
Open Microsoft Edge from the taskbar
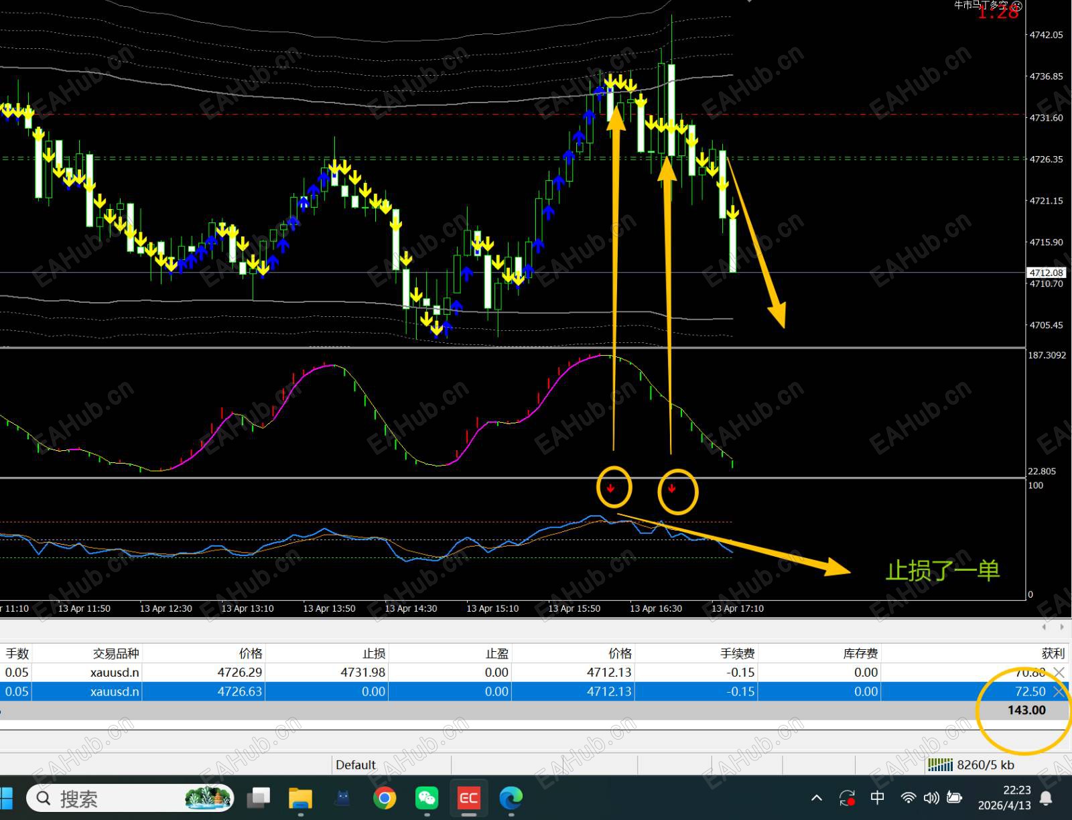(x=511, y=798)
